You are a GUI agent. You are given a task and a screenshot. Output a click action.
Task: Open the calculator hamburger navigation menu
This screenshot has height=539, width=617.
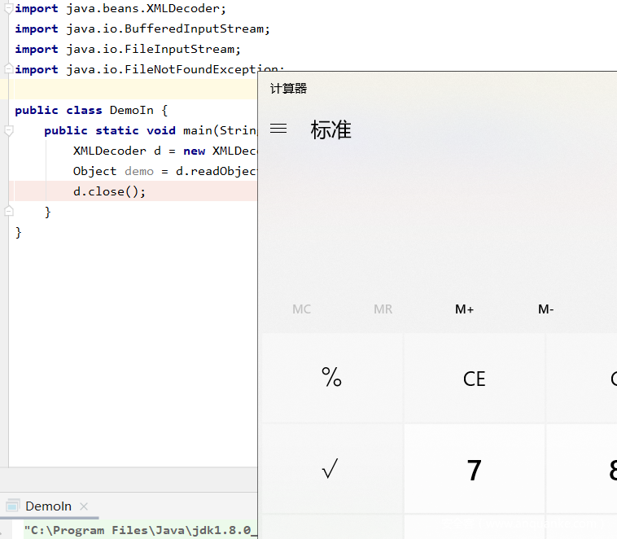tap(278, 129)
